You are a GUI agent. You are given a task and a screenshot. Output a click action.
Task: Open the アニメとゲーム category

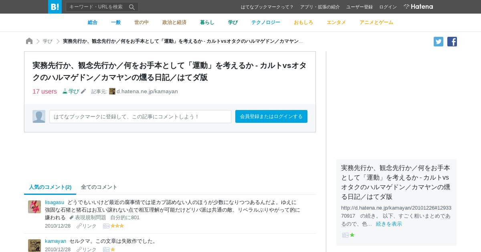376,22
